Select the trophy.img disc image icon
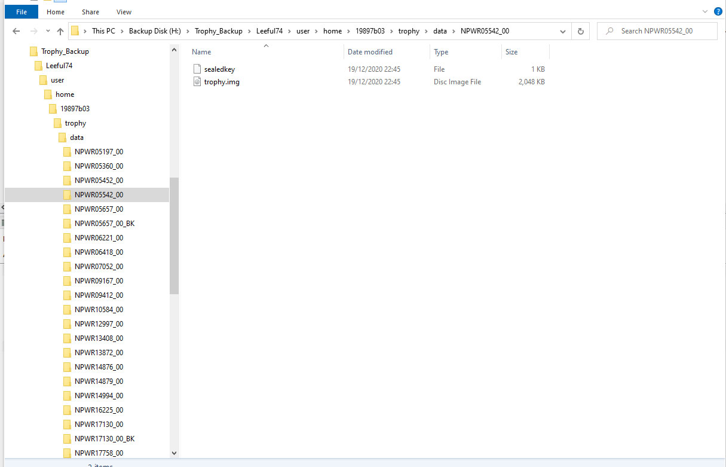The width and height of the screenshot is (726, 467). pyautogui.click(x=197, y=82)
